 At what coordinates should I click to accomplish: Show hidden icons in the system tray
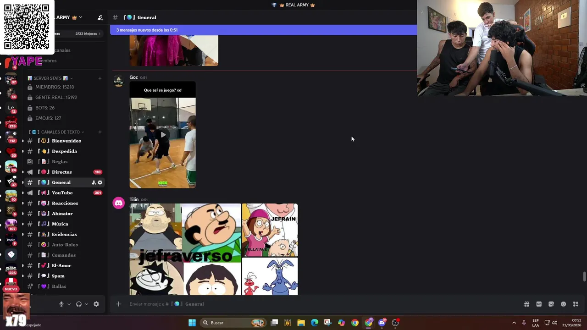pos(514,323)
